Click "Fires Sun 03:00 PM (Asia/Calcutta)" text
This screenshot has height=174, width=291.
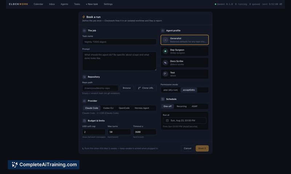point(180,126)
